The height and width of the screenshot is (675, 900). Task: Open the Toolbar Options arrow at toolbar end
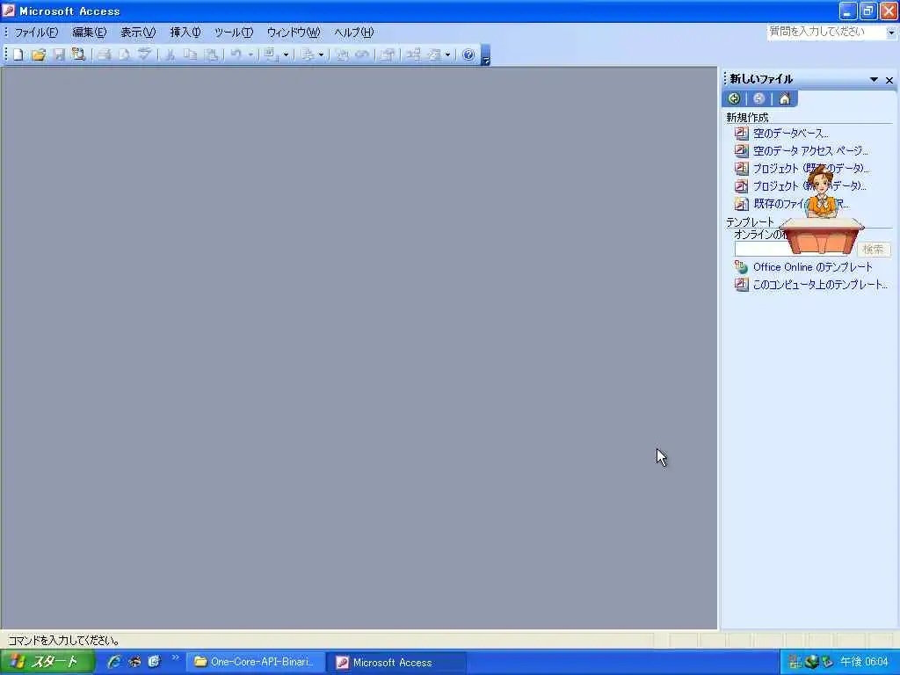pos(485,55)
